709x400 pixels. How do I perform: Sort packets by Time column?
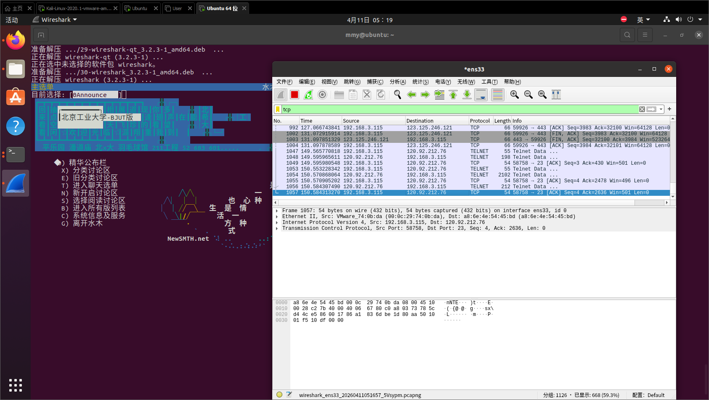(320, 121)
